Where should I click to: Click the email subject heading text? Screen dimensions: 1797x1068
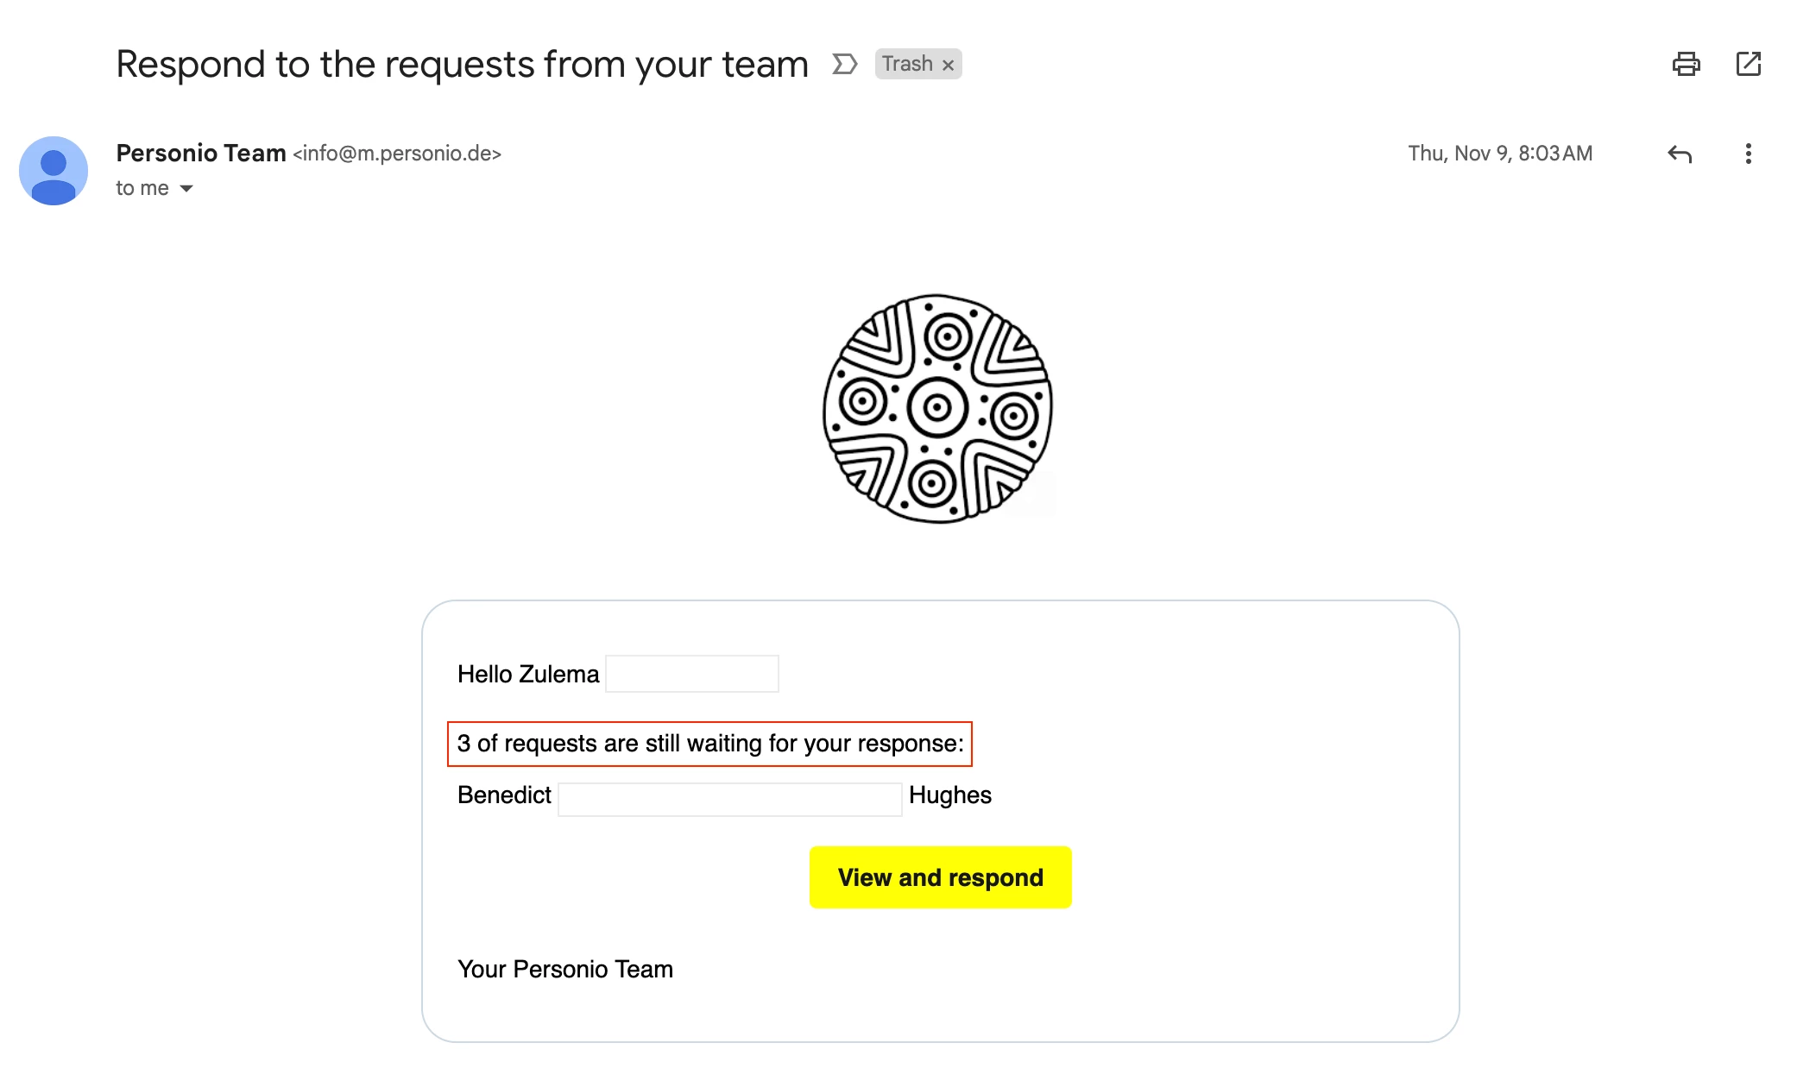(x=462, y=65)
